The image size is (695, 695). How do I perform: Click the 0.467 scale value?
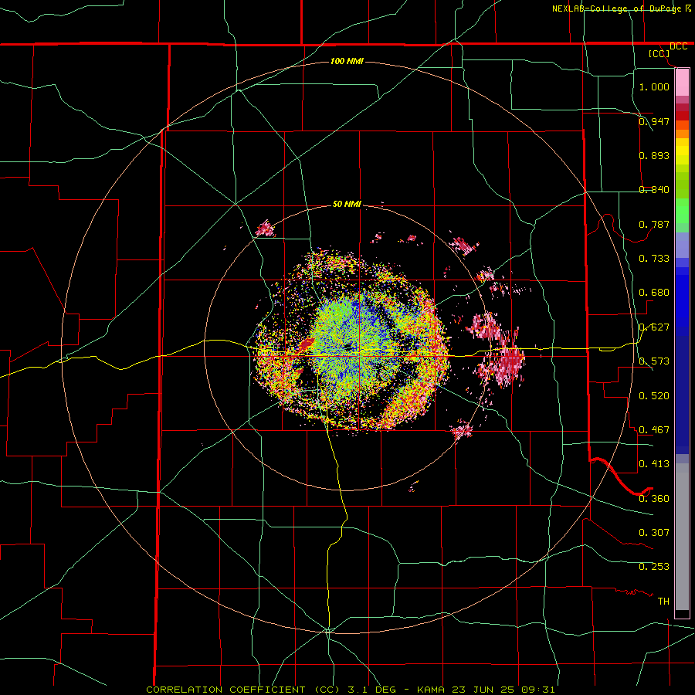pos(654,429)
